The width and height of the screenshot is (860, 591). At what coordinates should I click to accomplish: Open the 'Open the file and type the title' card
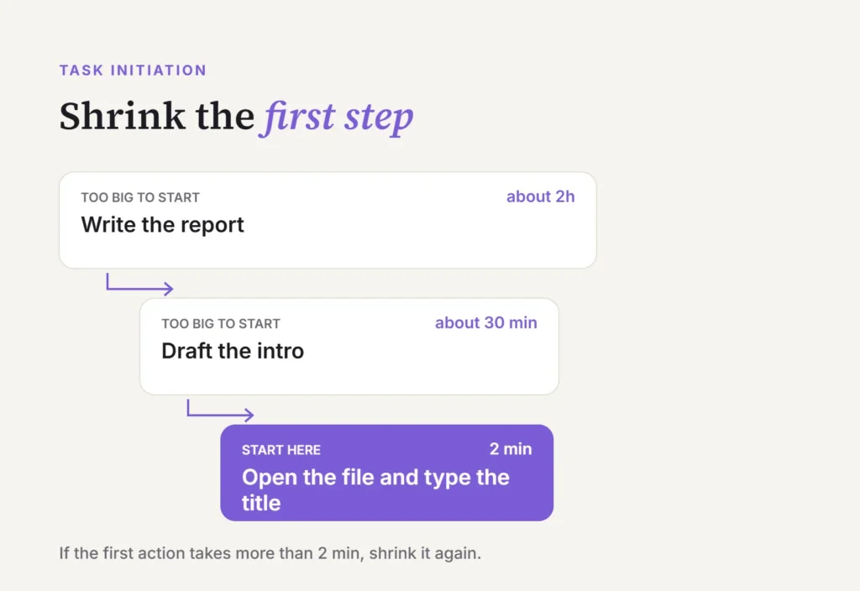(x=386, y=473)
